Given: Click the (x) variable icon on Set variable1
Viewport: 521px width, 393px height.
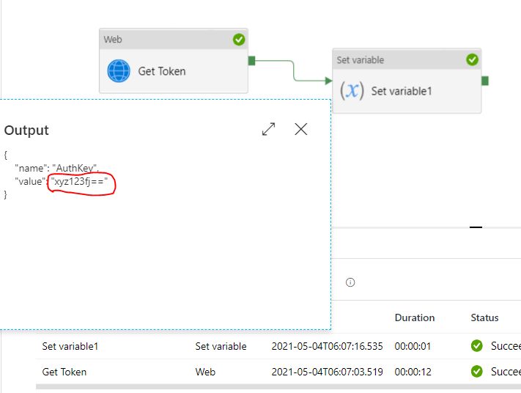Looking at the screenshot, I should point(352,90).
